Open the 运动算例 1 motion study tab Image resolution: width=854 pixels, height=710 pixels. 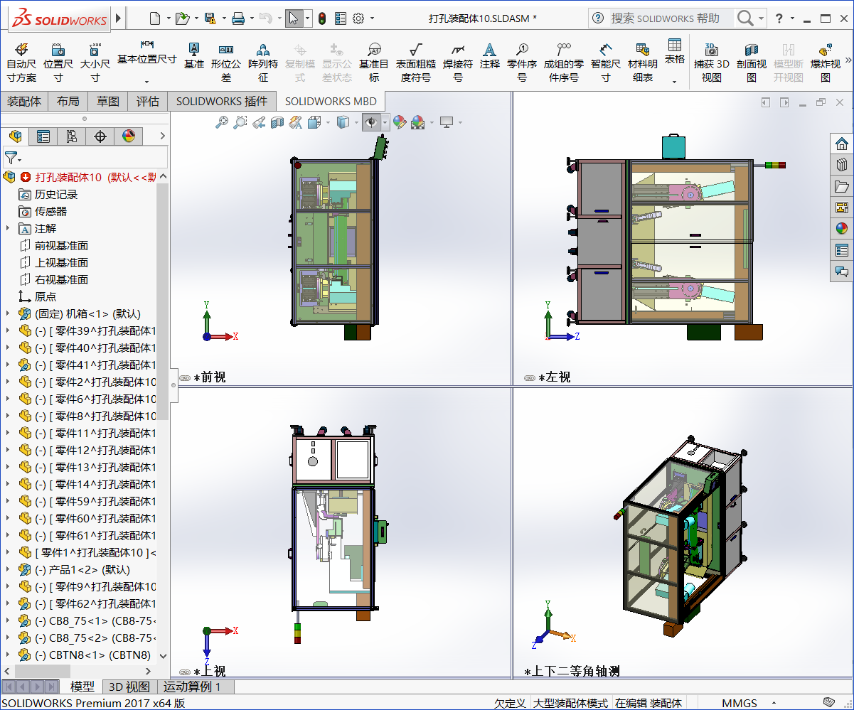pyautogui.click(x=192, y=687)
